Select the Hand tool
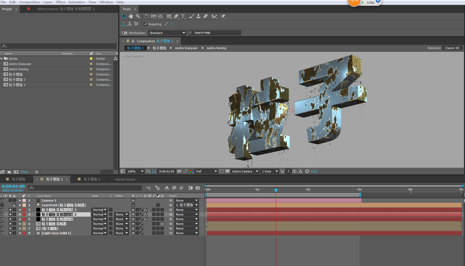Screen dimensions: 465x266 click(131, 16)
